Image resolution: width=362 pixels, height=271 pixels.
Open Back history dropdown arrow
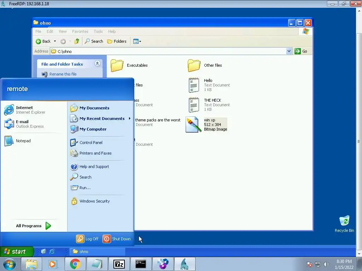55,41
